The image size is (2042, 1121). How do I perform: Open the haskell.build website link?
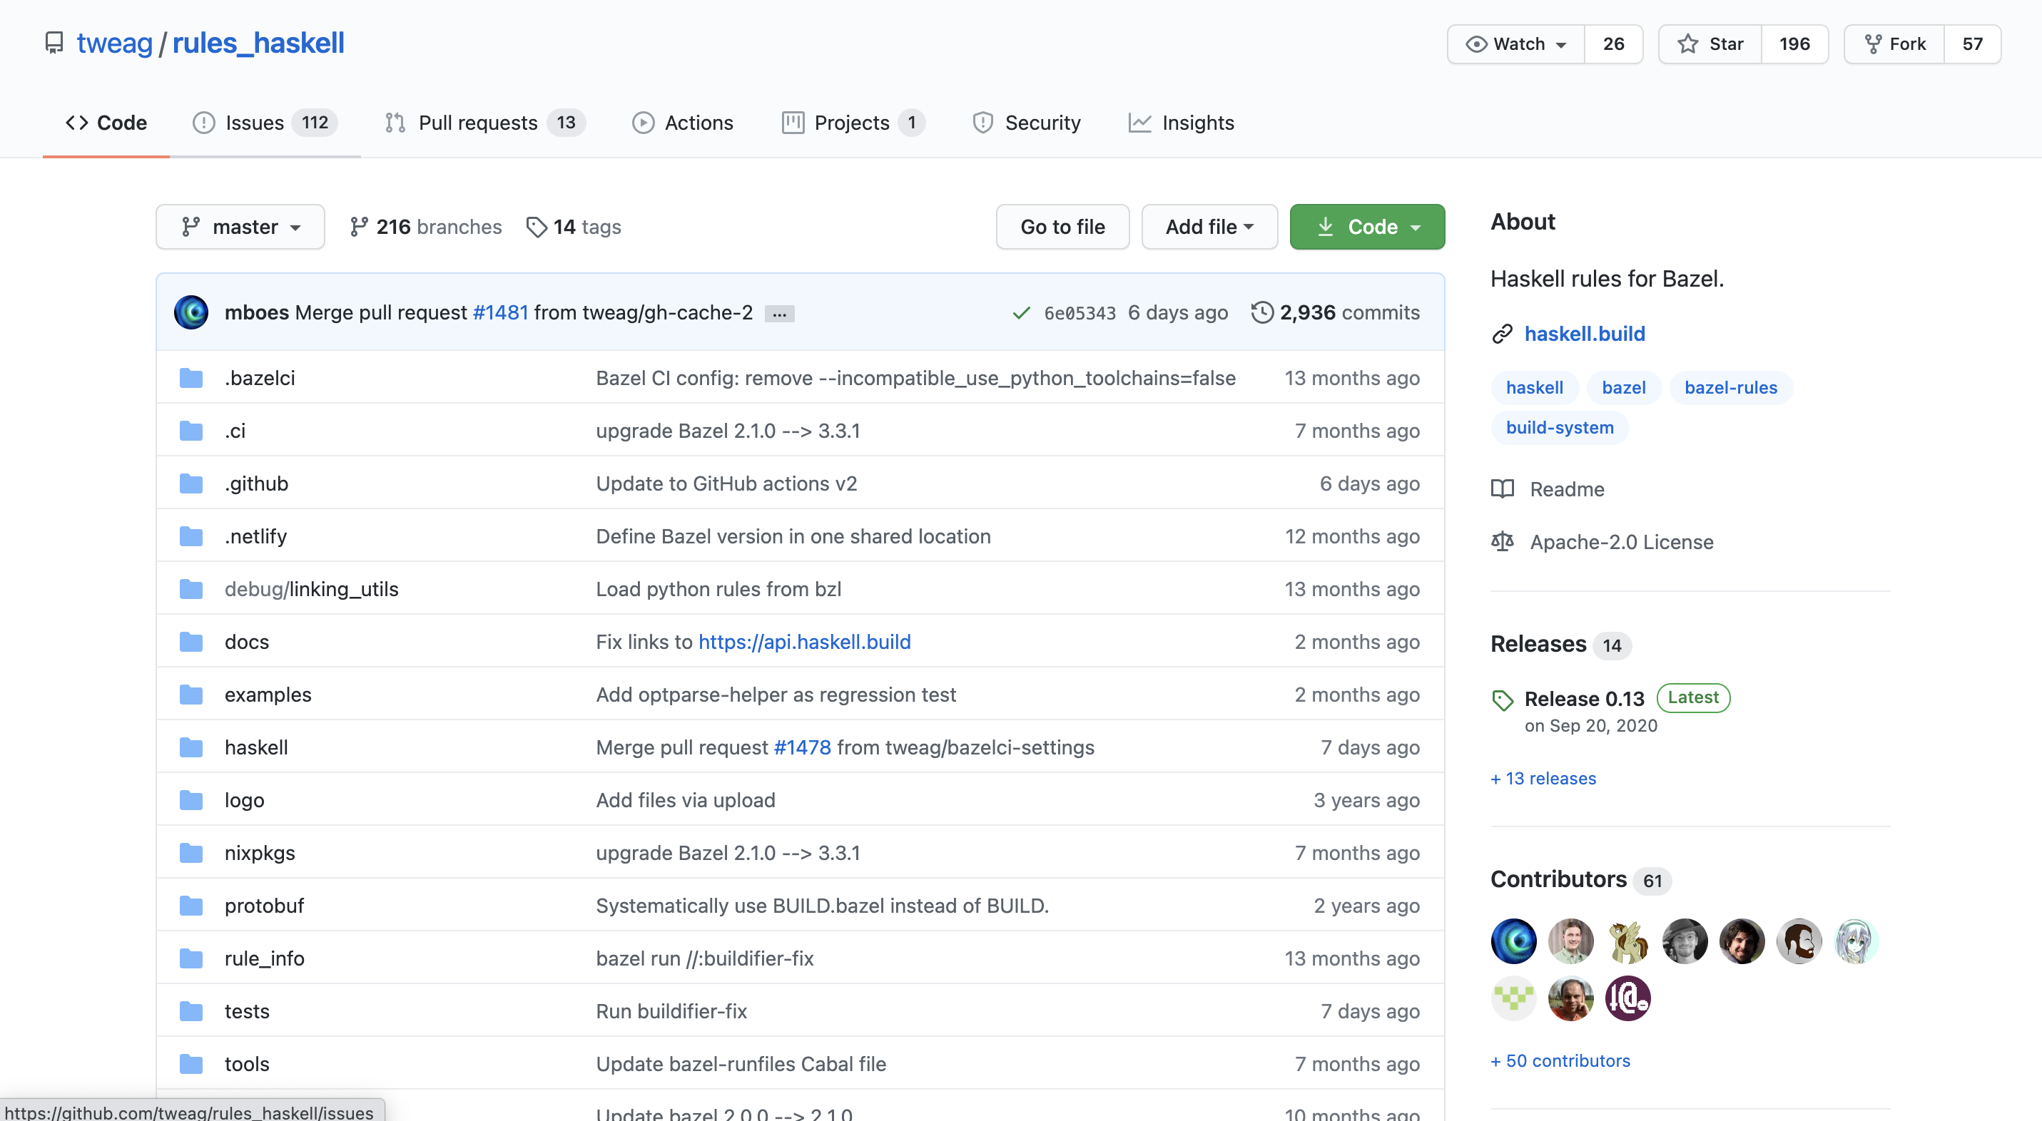click(1584, 334)
